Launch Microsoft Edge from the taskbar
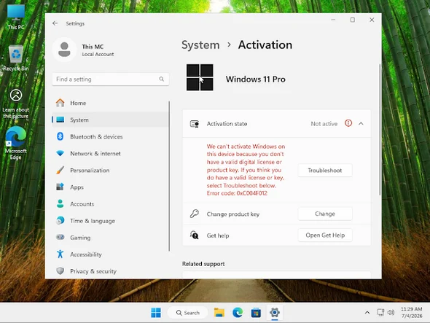Viewport: 430px width, 323px height. 238,313
